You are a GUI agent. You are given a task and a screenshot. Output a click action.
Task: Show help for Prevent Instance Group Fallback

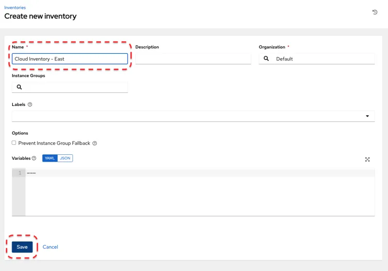(x=95, y=143)
